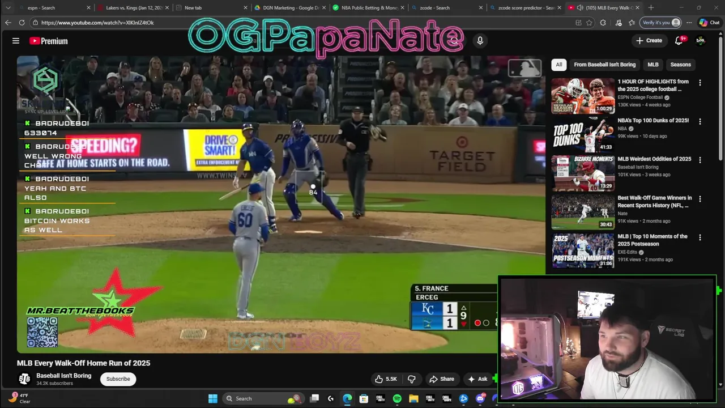Subscribe to Baseball Isn't Boring
The width and height of the screenshot is (725, 408).
pos(118,379)
